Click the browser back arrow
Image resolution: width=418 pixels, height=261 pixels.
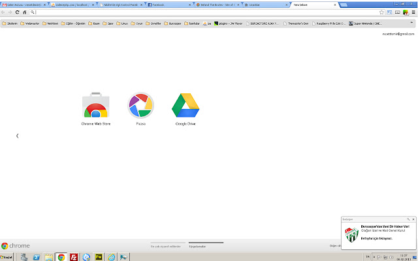point(3,12)
